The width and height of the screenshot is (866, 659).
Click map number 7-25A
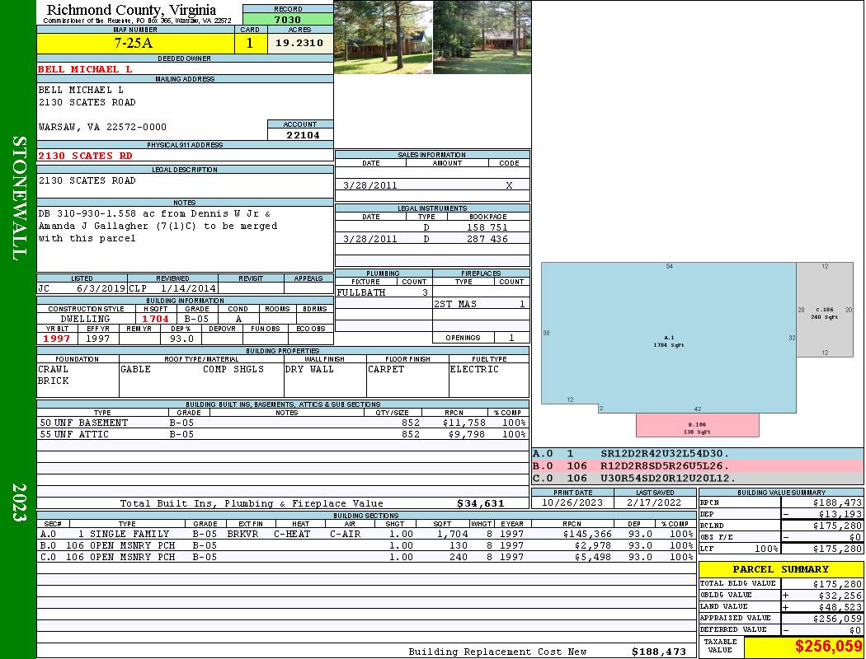(134, 43)
